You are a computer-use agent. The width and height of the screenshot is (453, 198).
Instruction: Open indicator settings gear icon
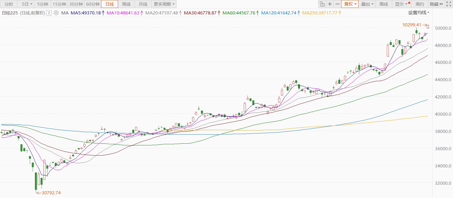pos(56,13)
